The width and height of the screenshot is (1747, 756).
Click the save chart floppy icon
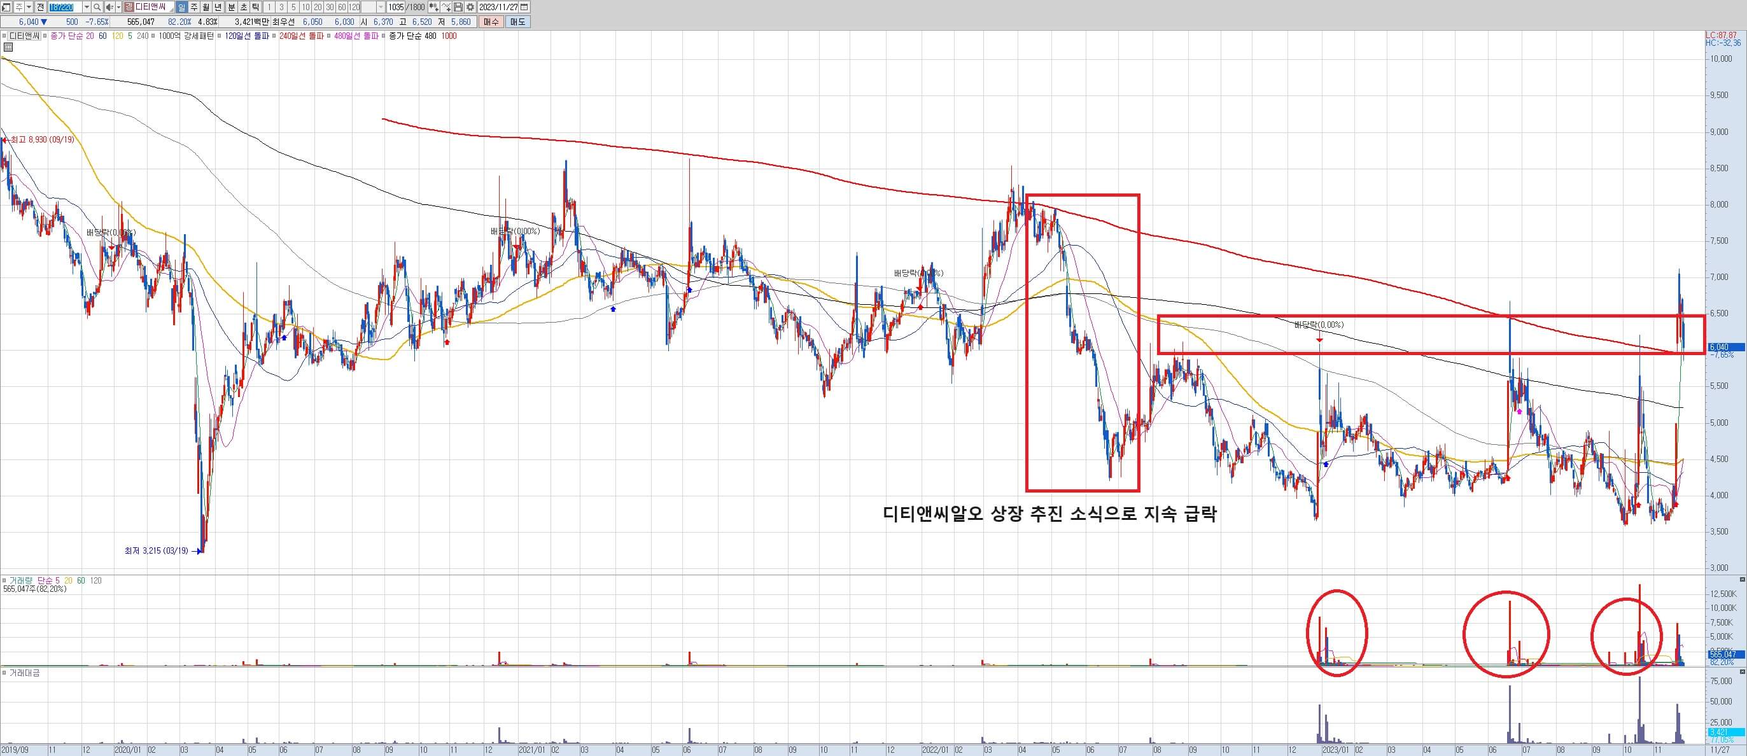[x=458, y=8]
